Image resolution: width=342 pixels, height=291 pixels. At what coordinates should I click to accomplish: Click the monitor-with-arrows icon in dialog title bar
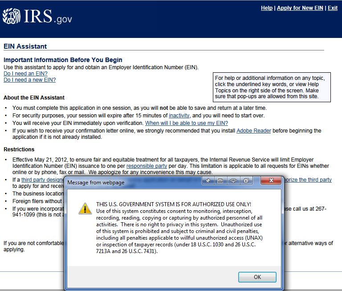click(233, 181)
